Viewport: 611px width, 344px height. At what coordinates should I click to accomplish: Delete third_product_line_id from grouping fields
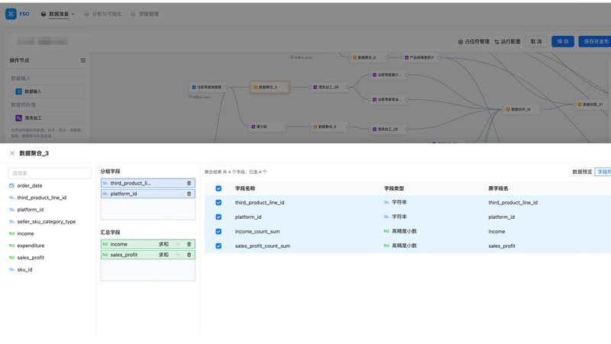[x=189, y=183]
